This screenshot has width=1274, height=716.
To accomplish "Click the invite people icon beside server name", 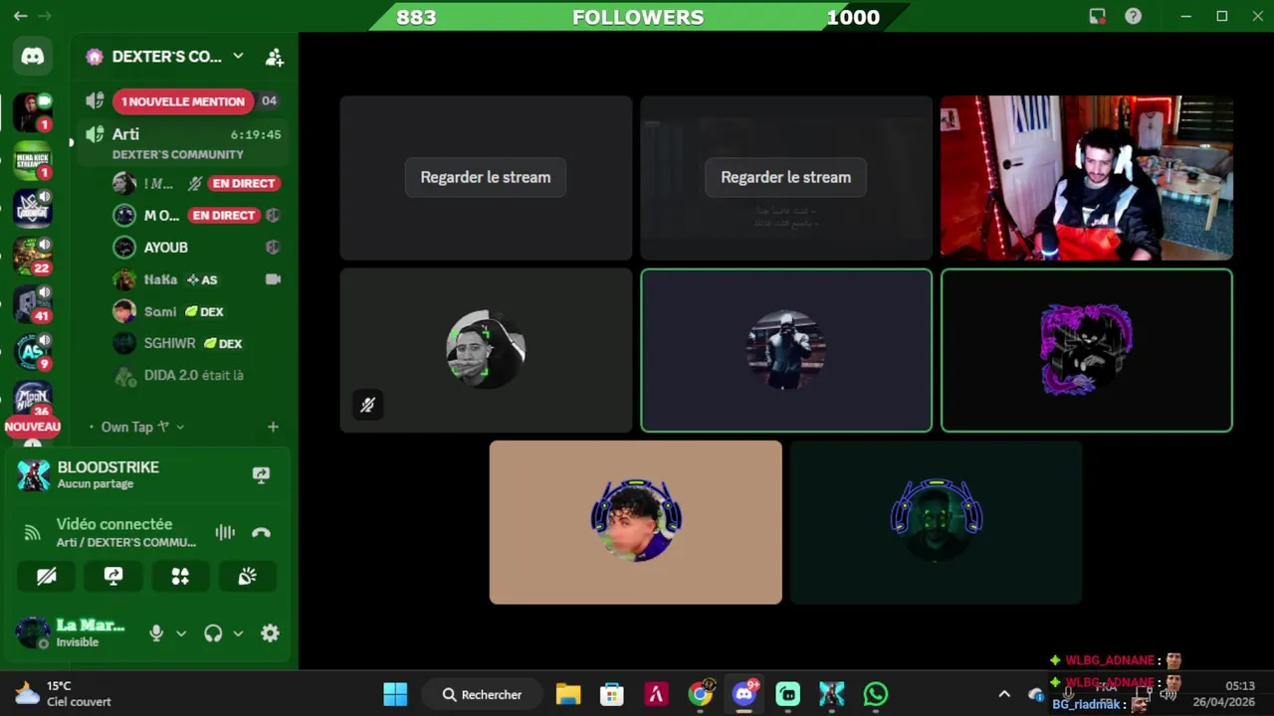I will tap(275, 57).
